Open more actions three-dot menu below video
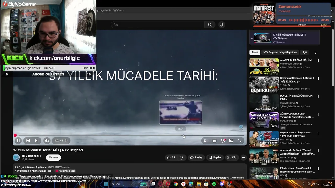Viewport: 335px width, 188px height. click(243, 157)
